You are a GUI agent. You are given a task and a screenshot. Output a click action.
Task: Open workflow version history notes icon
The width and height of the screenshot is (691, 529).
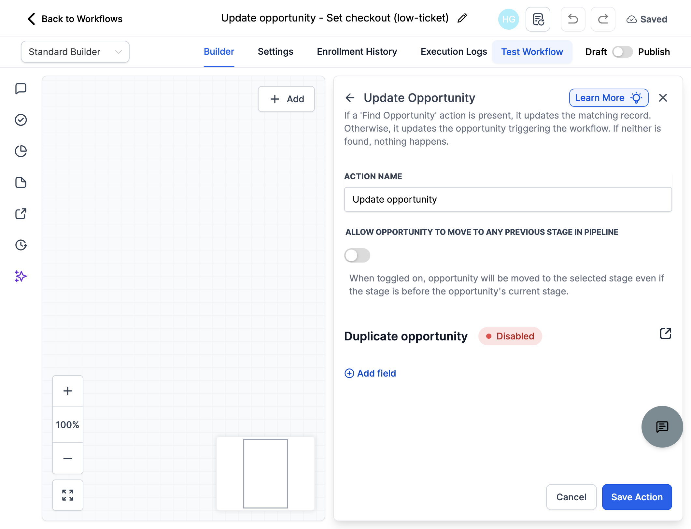(538, 19)
